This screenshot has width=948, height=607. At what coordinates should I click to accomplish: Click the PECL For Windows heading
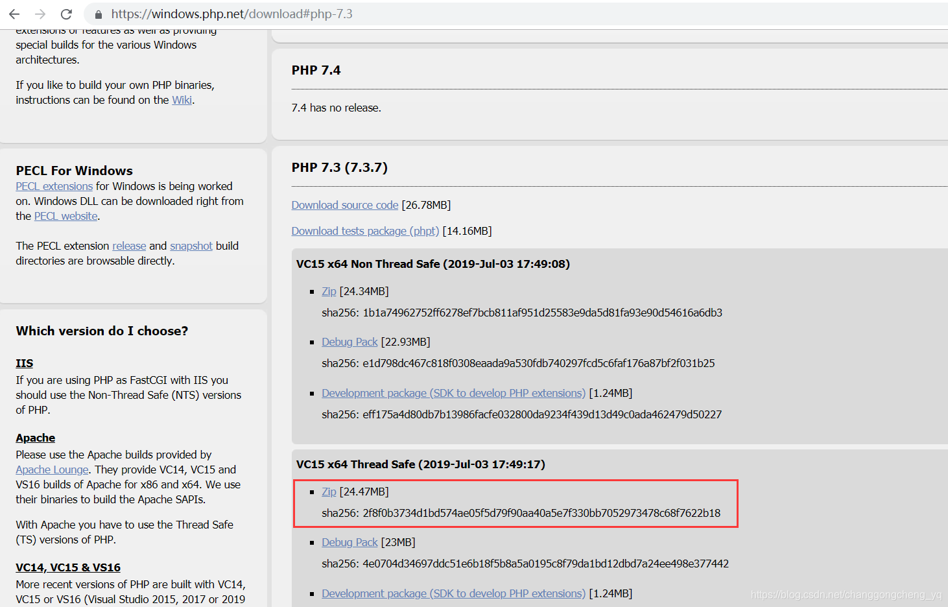(75, 171)
